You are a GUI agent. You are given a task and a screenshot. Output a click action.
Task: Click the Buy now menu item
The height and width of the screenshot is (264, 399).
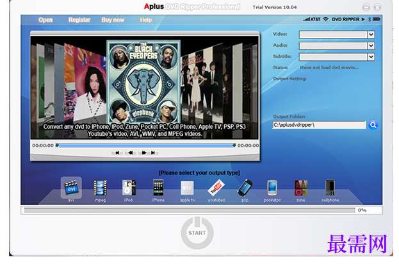coord(113,20)
